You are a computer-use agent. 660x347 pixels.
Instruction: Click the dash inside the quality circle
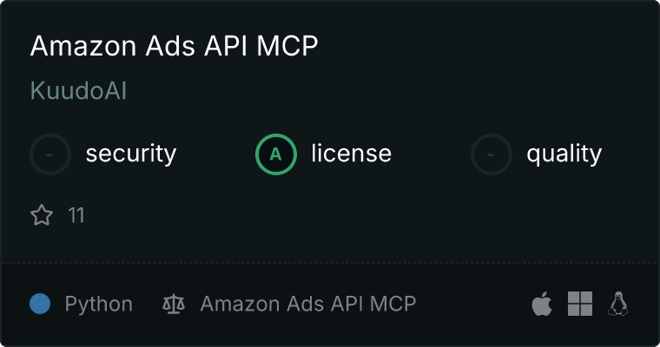point(490,154)
